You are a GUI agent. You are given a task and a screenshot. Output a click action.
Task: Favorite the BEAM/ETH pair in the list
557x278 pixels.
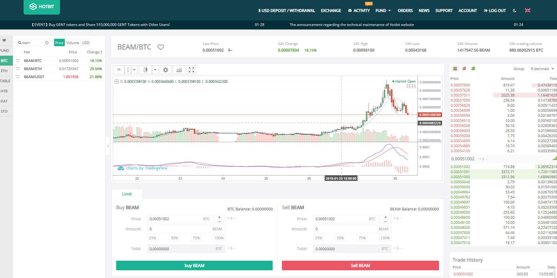(x=18, y=69)
